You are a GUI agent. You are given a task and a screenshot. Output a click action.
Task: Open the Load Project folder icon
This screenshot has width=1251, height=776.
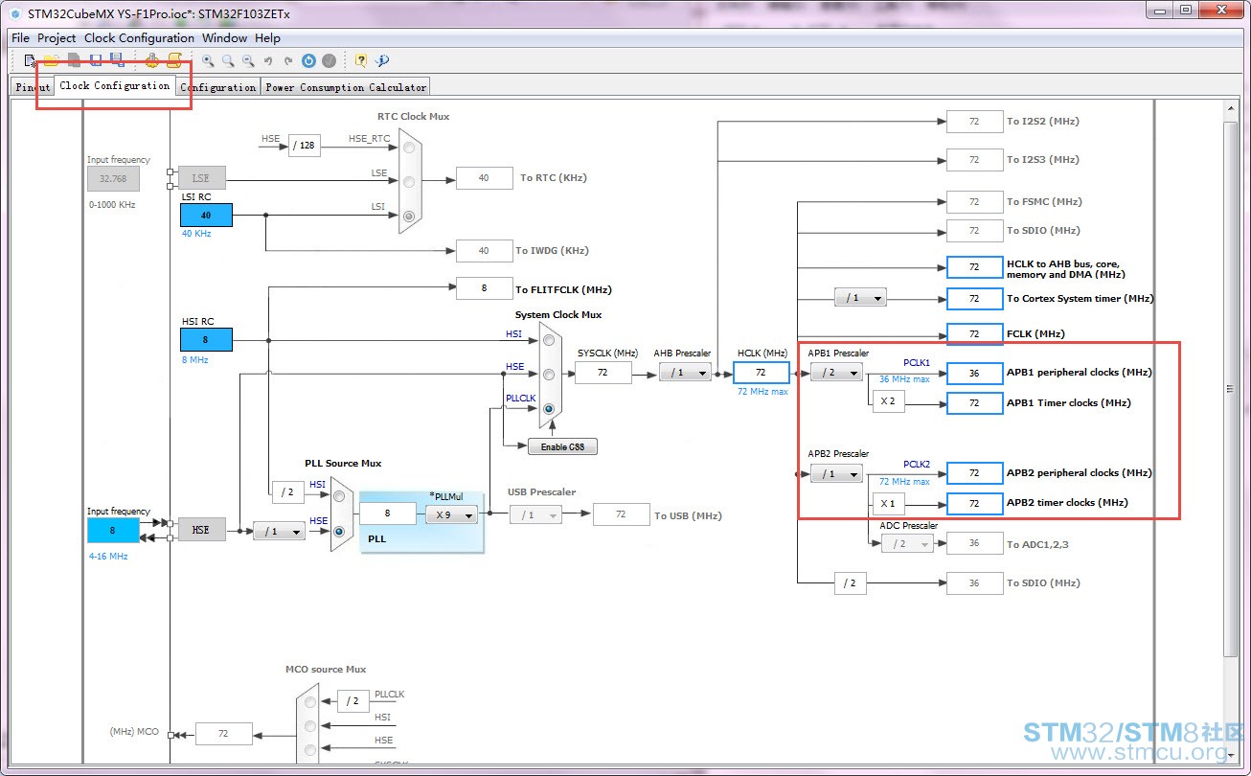[52, 60]
